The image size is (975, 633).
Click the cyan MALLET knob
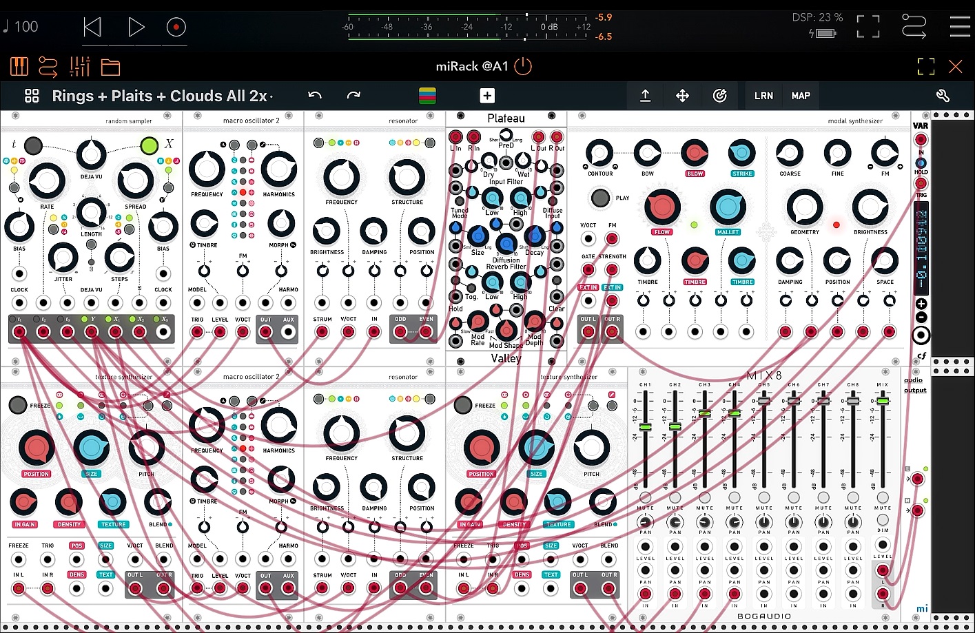[728, 207]
